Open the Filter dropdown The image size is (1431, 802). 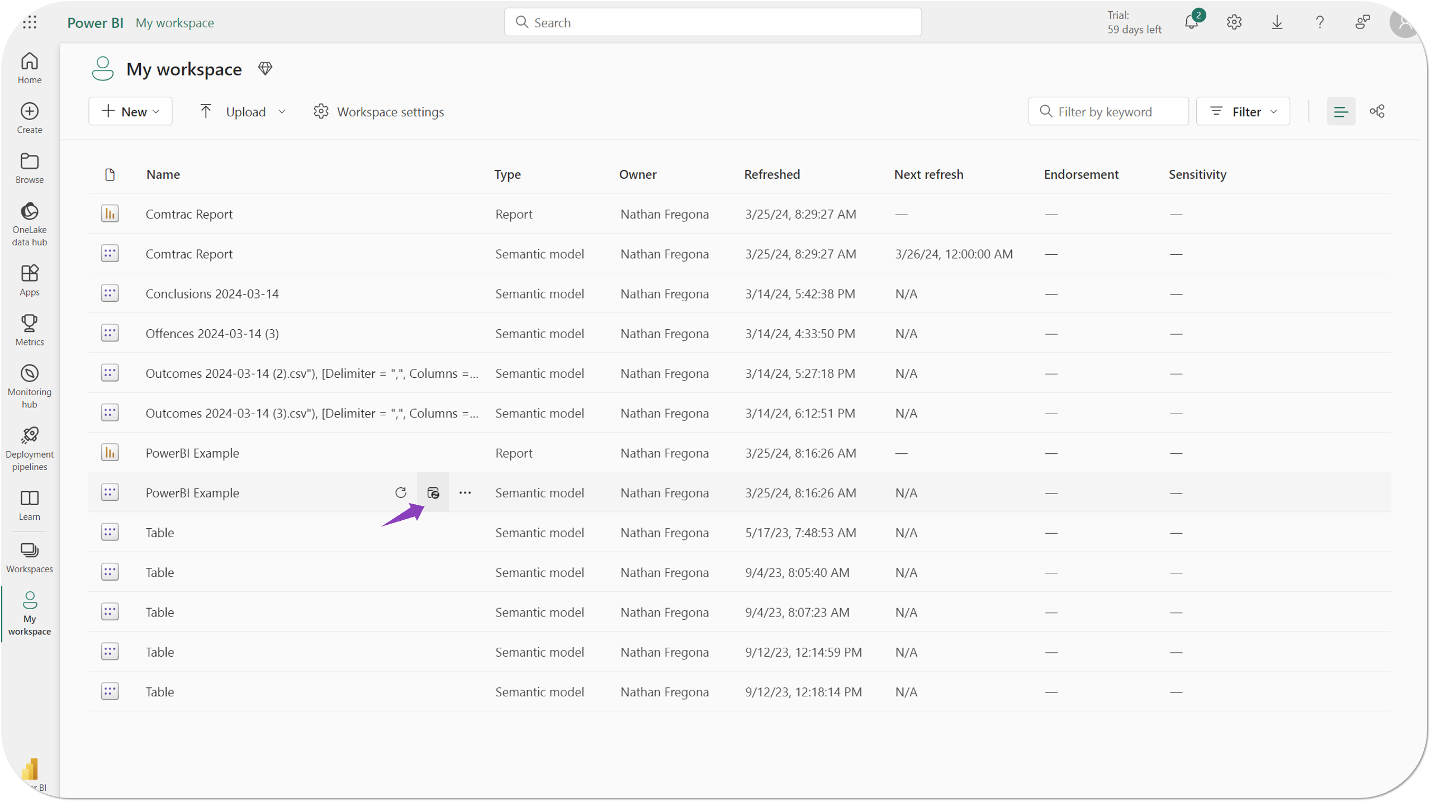(1243, 111)
